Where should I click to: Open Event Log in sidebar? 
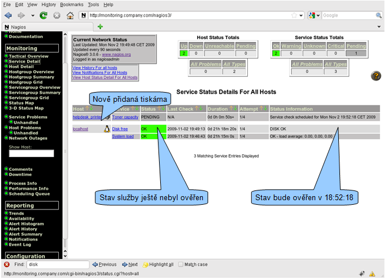click(20, 244)
